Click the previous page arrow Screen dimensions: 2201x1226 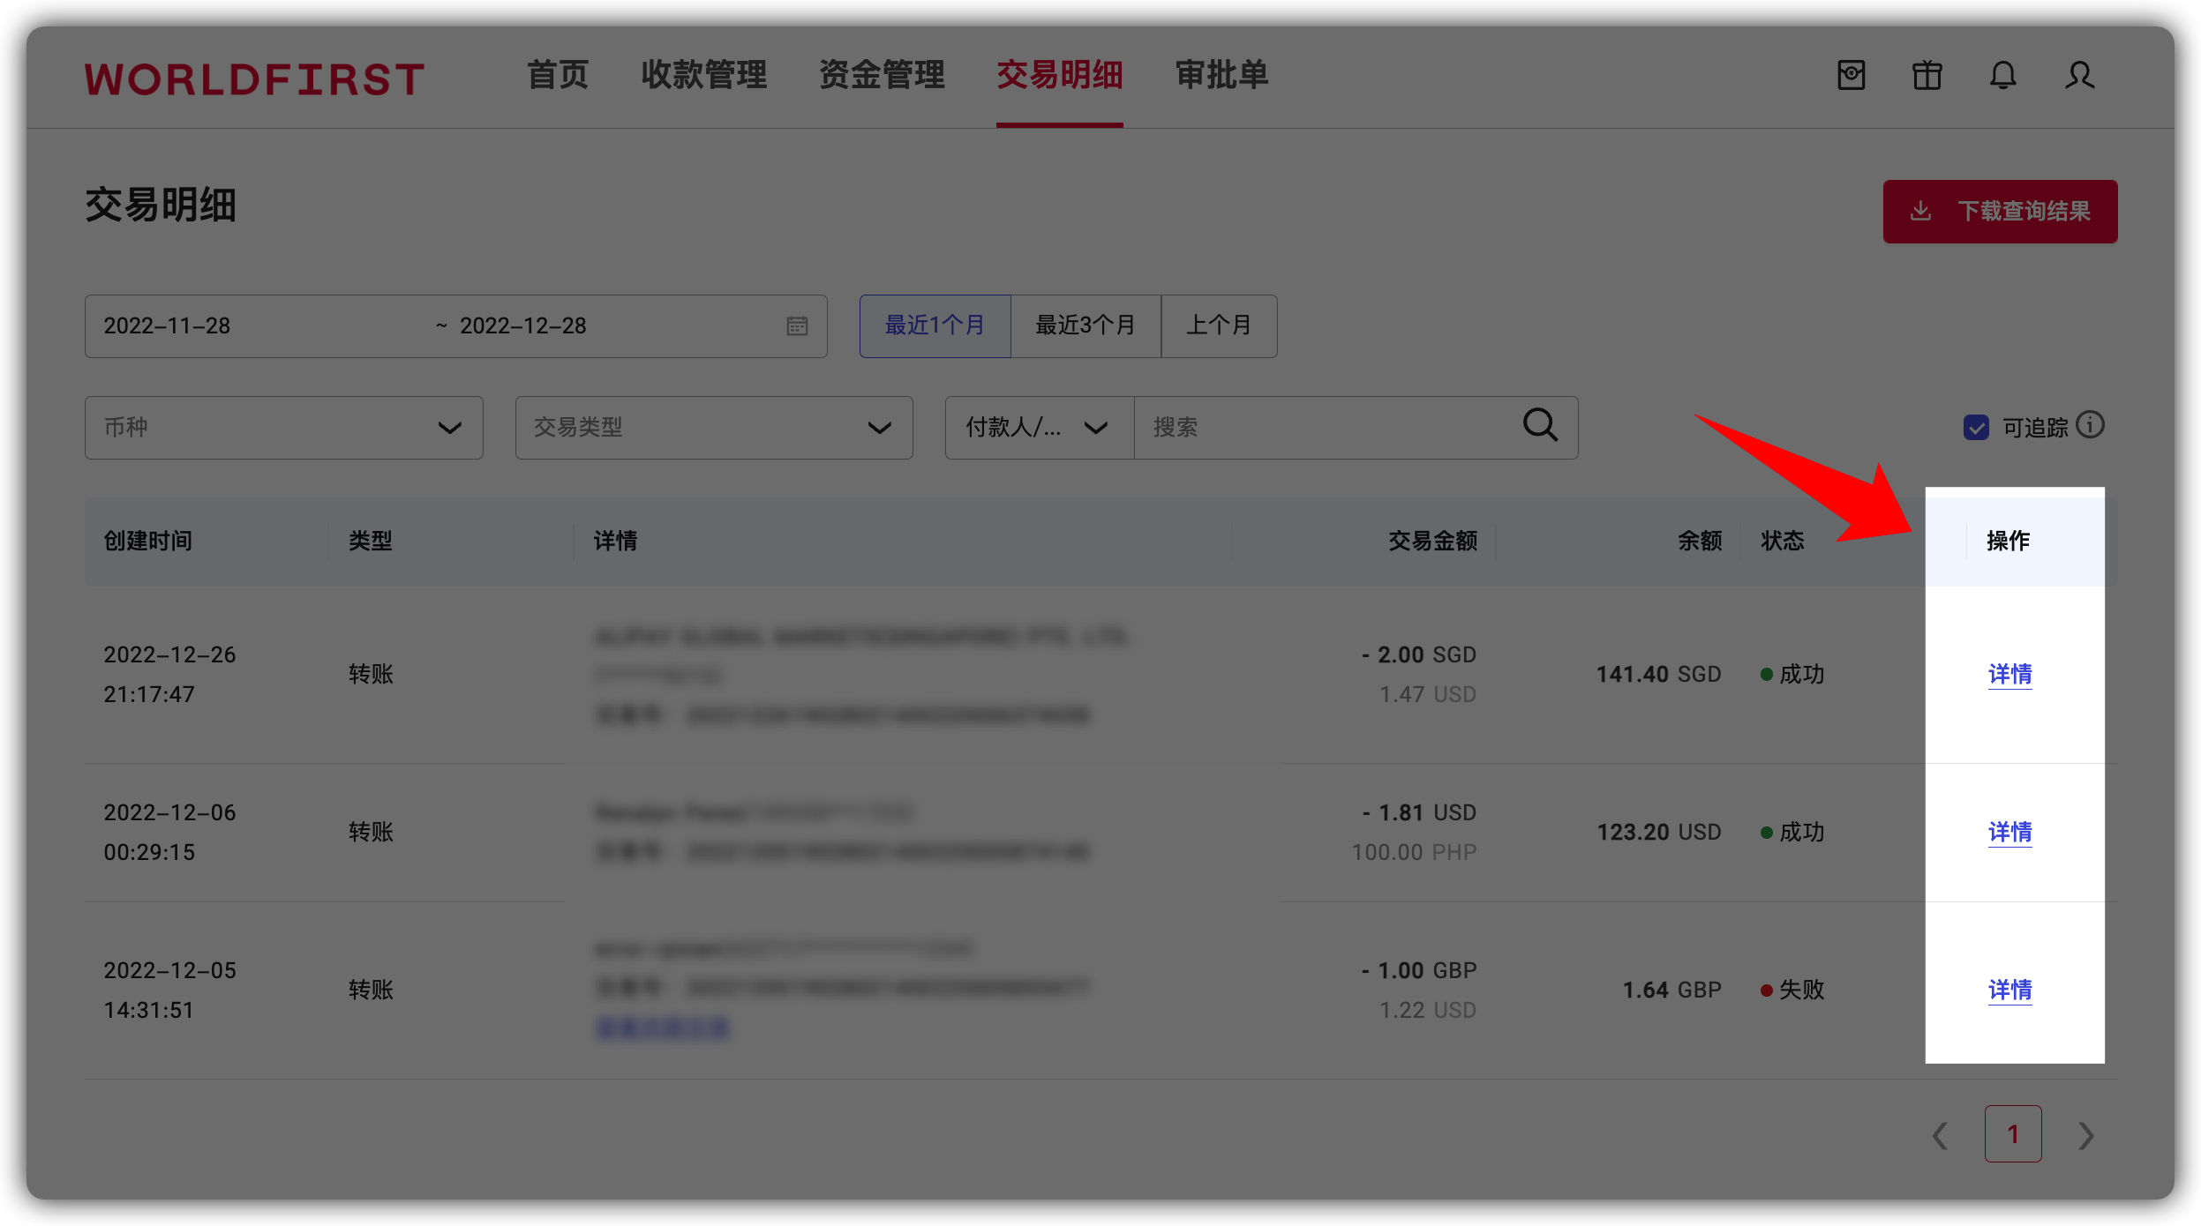point(1940,1135)
